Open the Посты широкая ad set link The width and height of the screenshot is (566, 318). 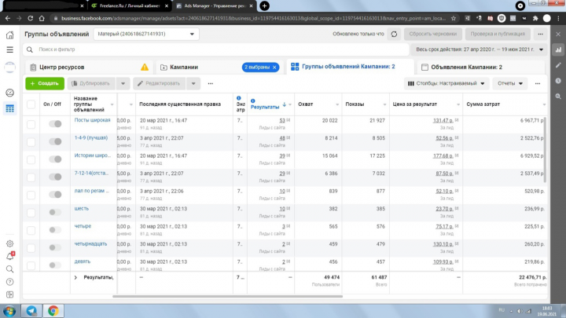(93, 120)
